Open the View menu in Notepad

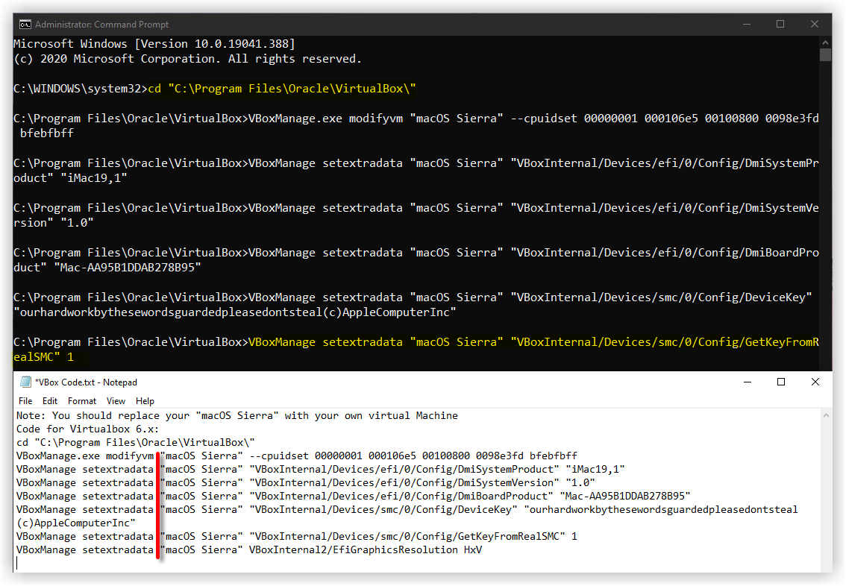click(x=116, y=400)
